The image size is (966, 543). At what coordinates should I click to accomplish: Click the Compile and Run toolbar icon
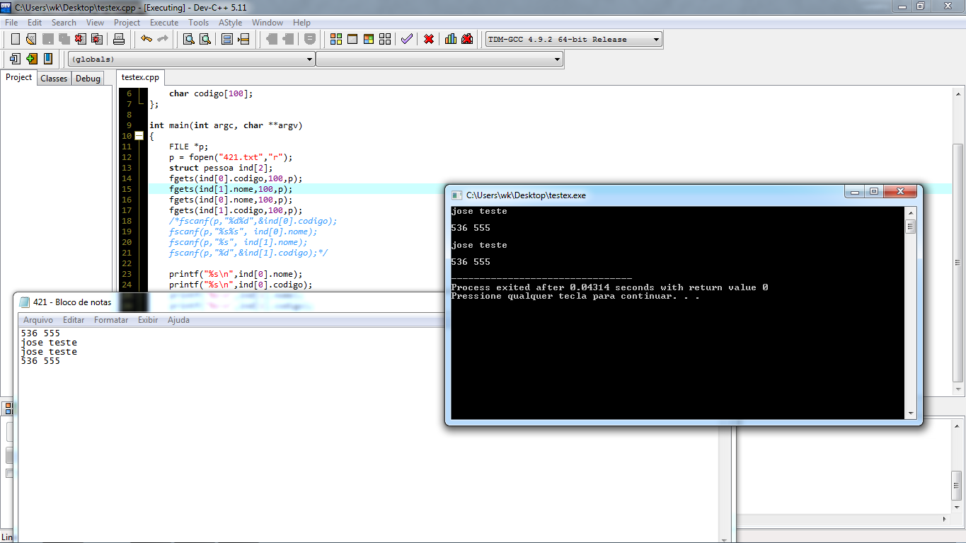click(x=369, y=39)
